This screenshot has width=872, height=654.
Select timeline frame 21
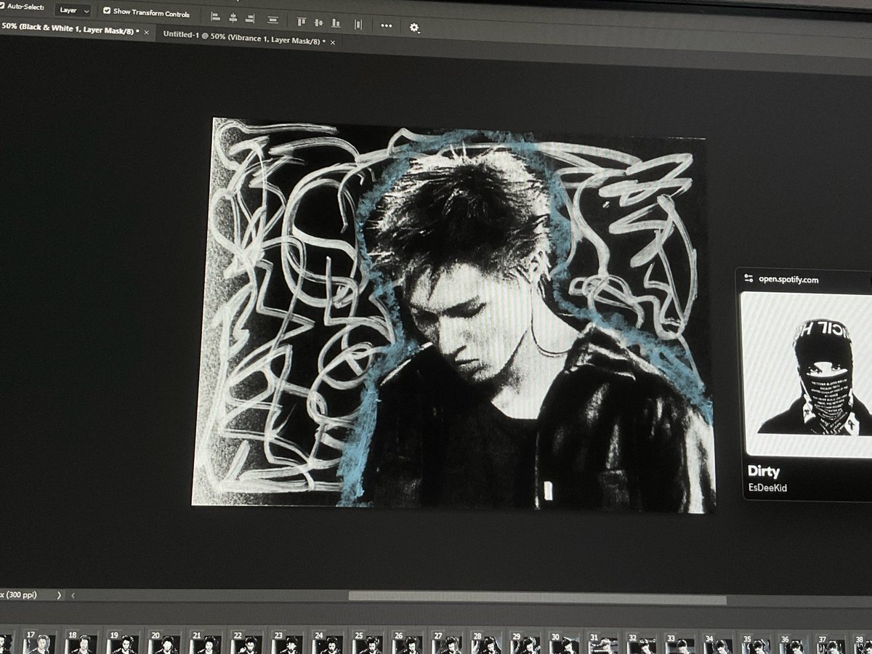pos(206,642)
